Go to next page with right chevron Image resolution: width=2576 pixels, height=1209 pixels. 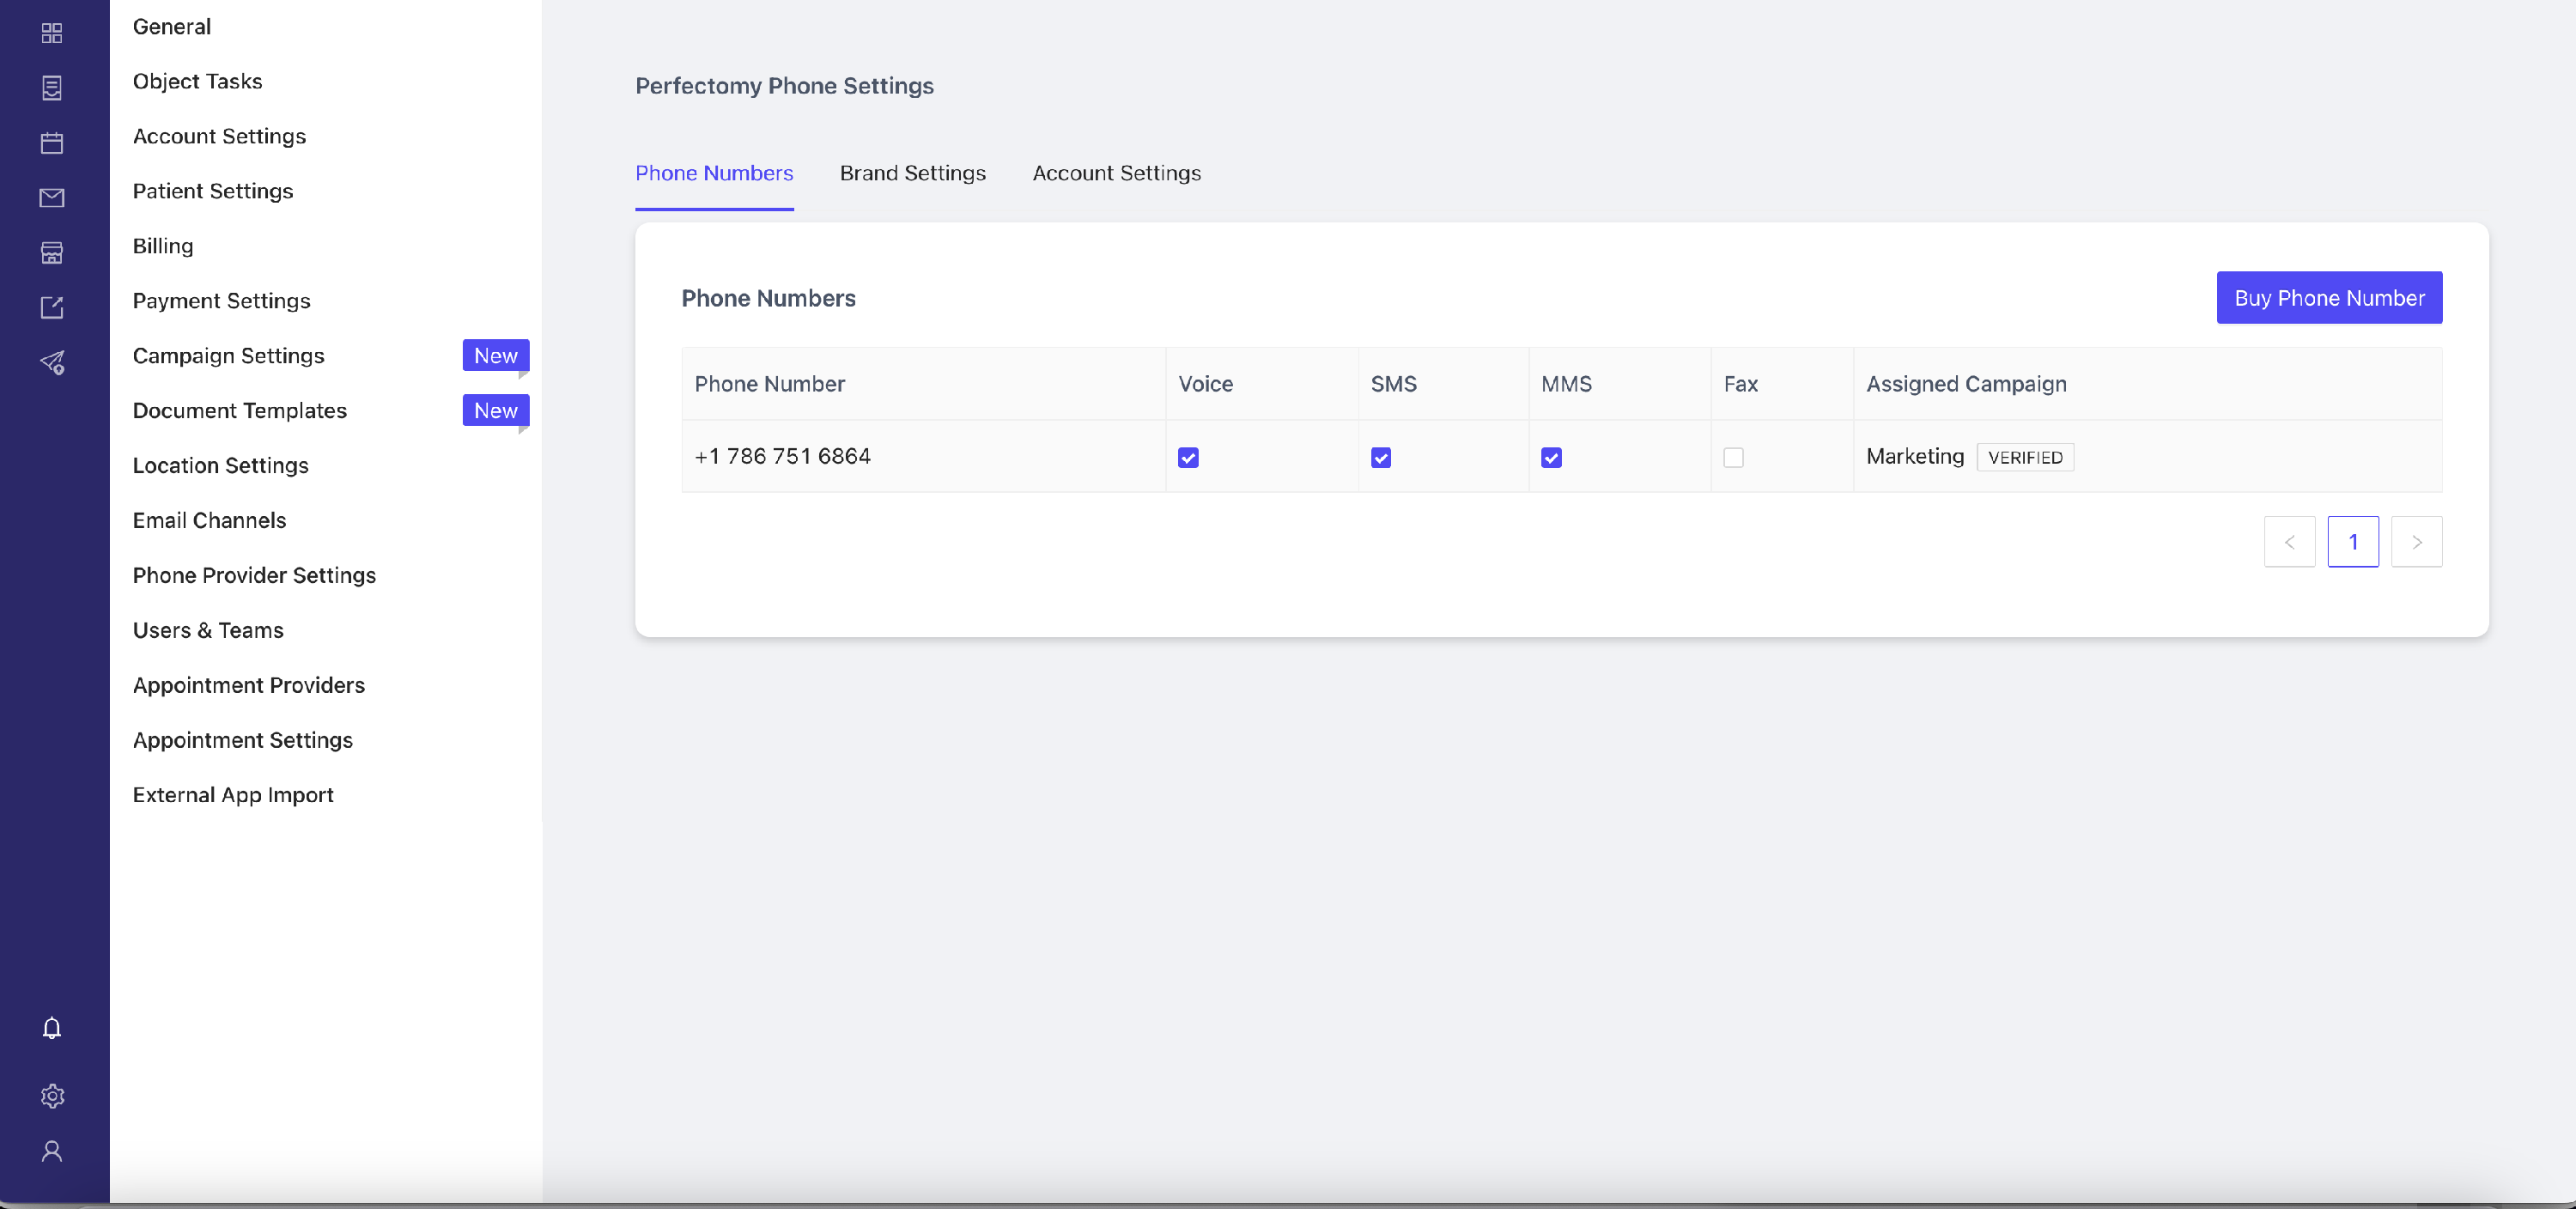(x=2416, y=542)
